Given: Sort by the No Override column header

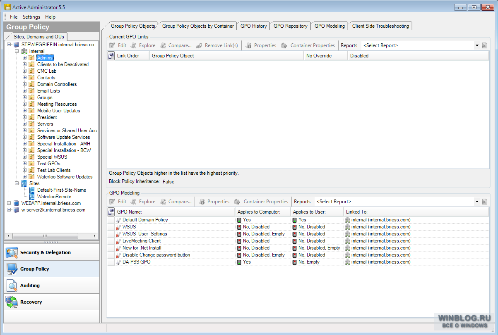Looking at the screenshot, I should pyautogui.click(x=325, y=56).
